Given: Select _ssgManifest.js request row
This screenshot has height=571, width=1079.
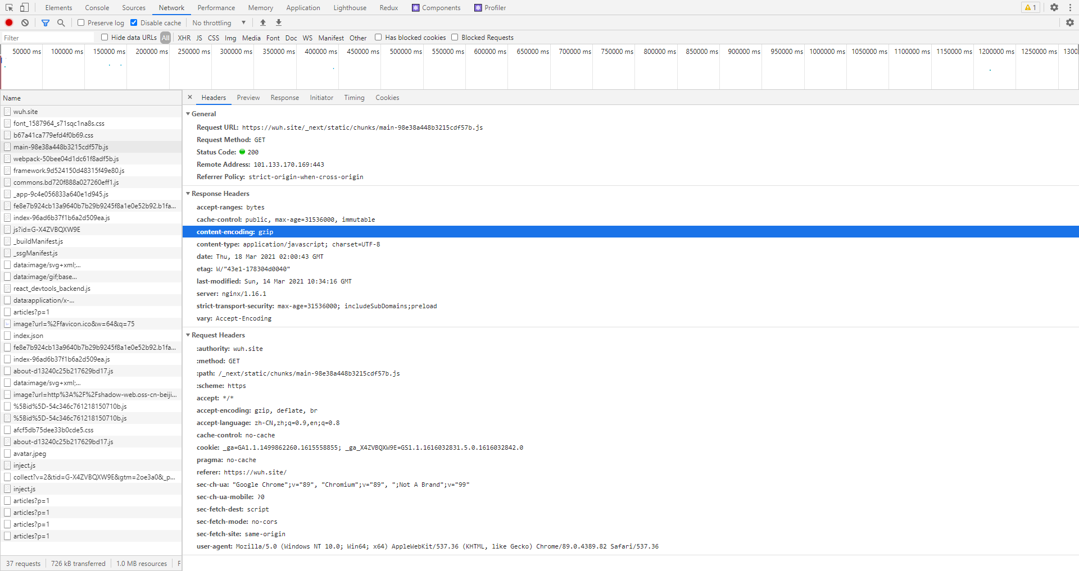Looking at the screenshot, I should (91, 253).
